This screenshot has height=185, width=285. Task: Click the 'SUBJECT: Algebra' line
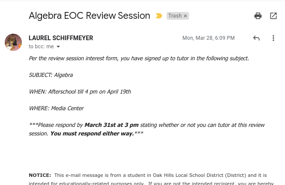point(51,75)
